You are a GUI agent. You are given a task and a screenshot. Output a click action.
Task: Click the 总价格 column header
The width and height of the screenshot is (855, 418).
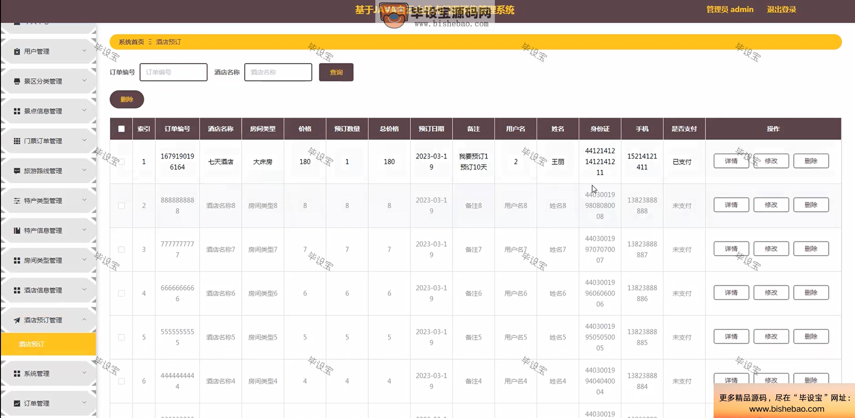[389, 129]
